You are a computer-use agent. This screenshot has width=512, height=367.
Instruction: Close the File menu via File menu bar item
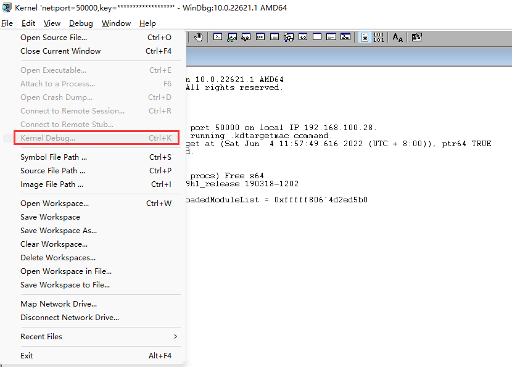tap(7, 23)
